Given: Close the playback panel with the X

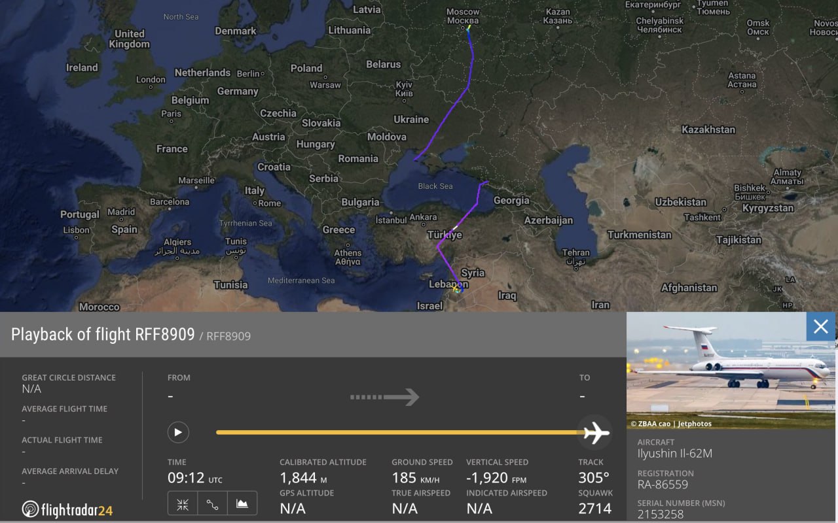Looking at the screenshot, I should pos(820,326).
